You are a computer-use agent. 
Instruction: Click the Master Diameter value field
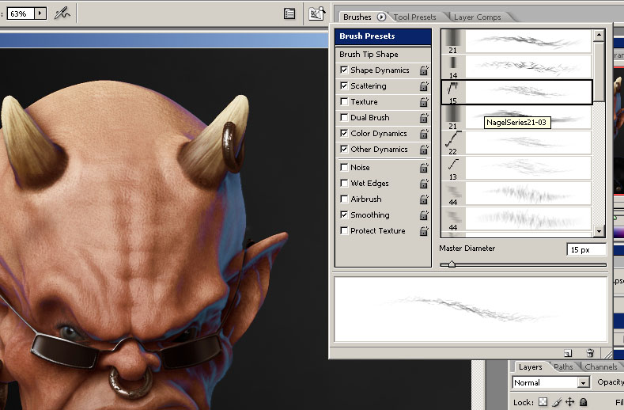[586, 249]
